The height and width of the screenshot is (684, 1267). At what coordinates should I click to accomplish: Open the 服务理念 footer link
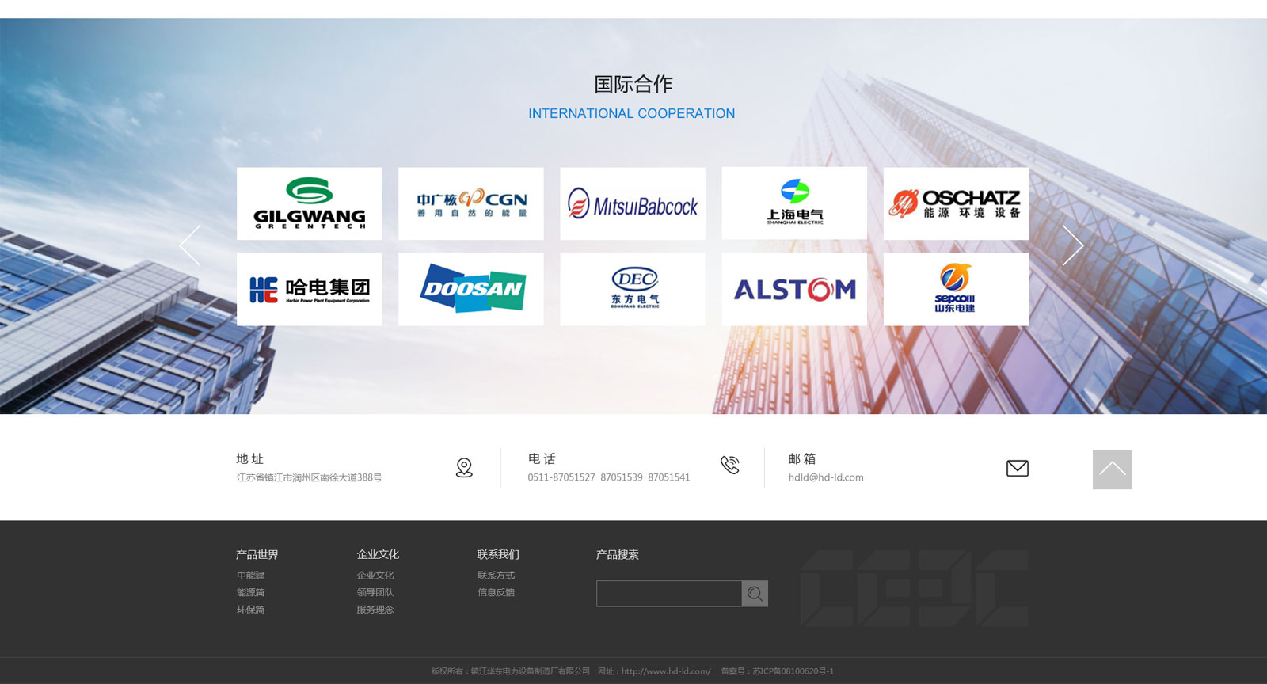click(x=375, y=610)
